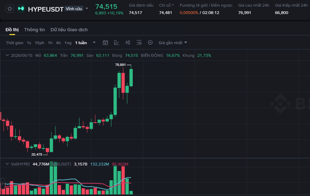The width and height of the screenshot is (310, 196).
Task: Add HYPEUSDT to favorites with star icon
Action: [10, 9]
